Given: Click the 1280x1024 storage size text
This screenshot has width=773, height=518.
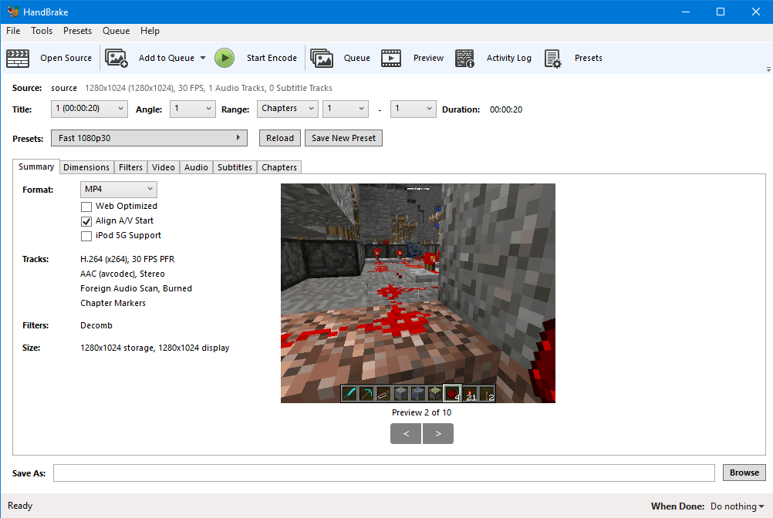Looking at the screenshot, I should (x=155, y=348).
